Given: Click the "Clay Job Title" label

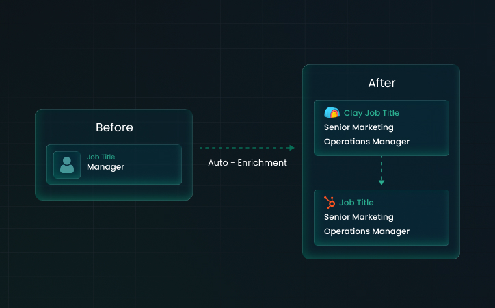Looking at the screenshot, I should point(371,113).
